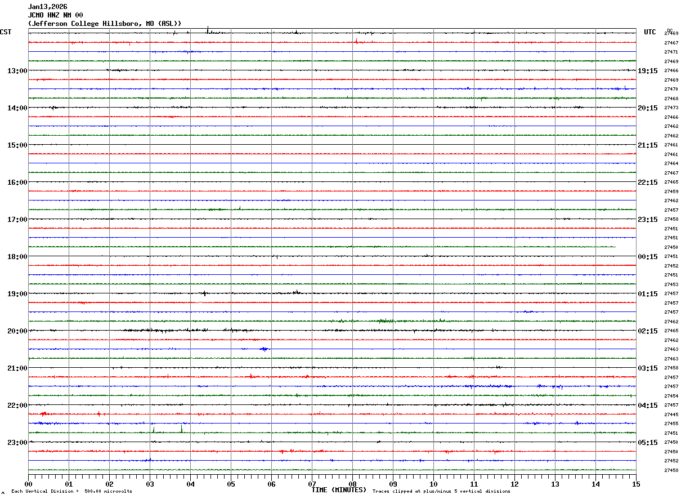The image size is (681, 499).
Task: Click the 00:15 UTC time label
Action: coord(648,257)
